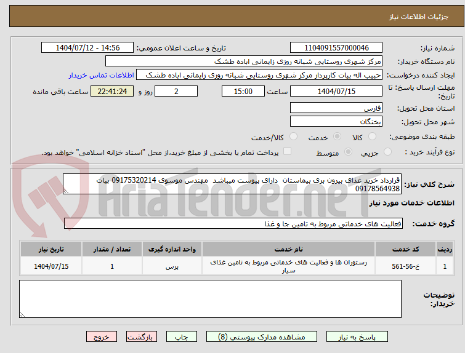Screen dimensions: 465x353
Task: Click the چاپ print button
Action: (182, 337)
